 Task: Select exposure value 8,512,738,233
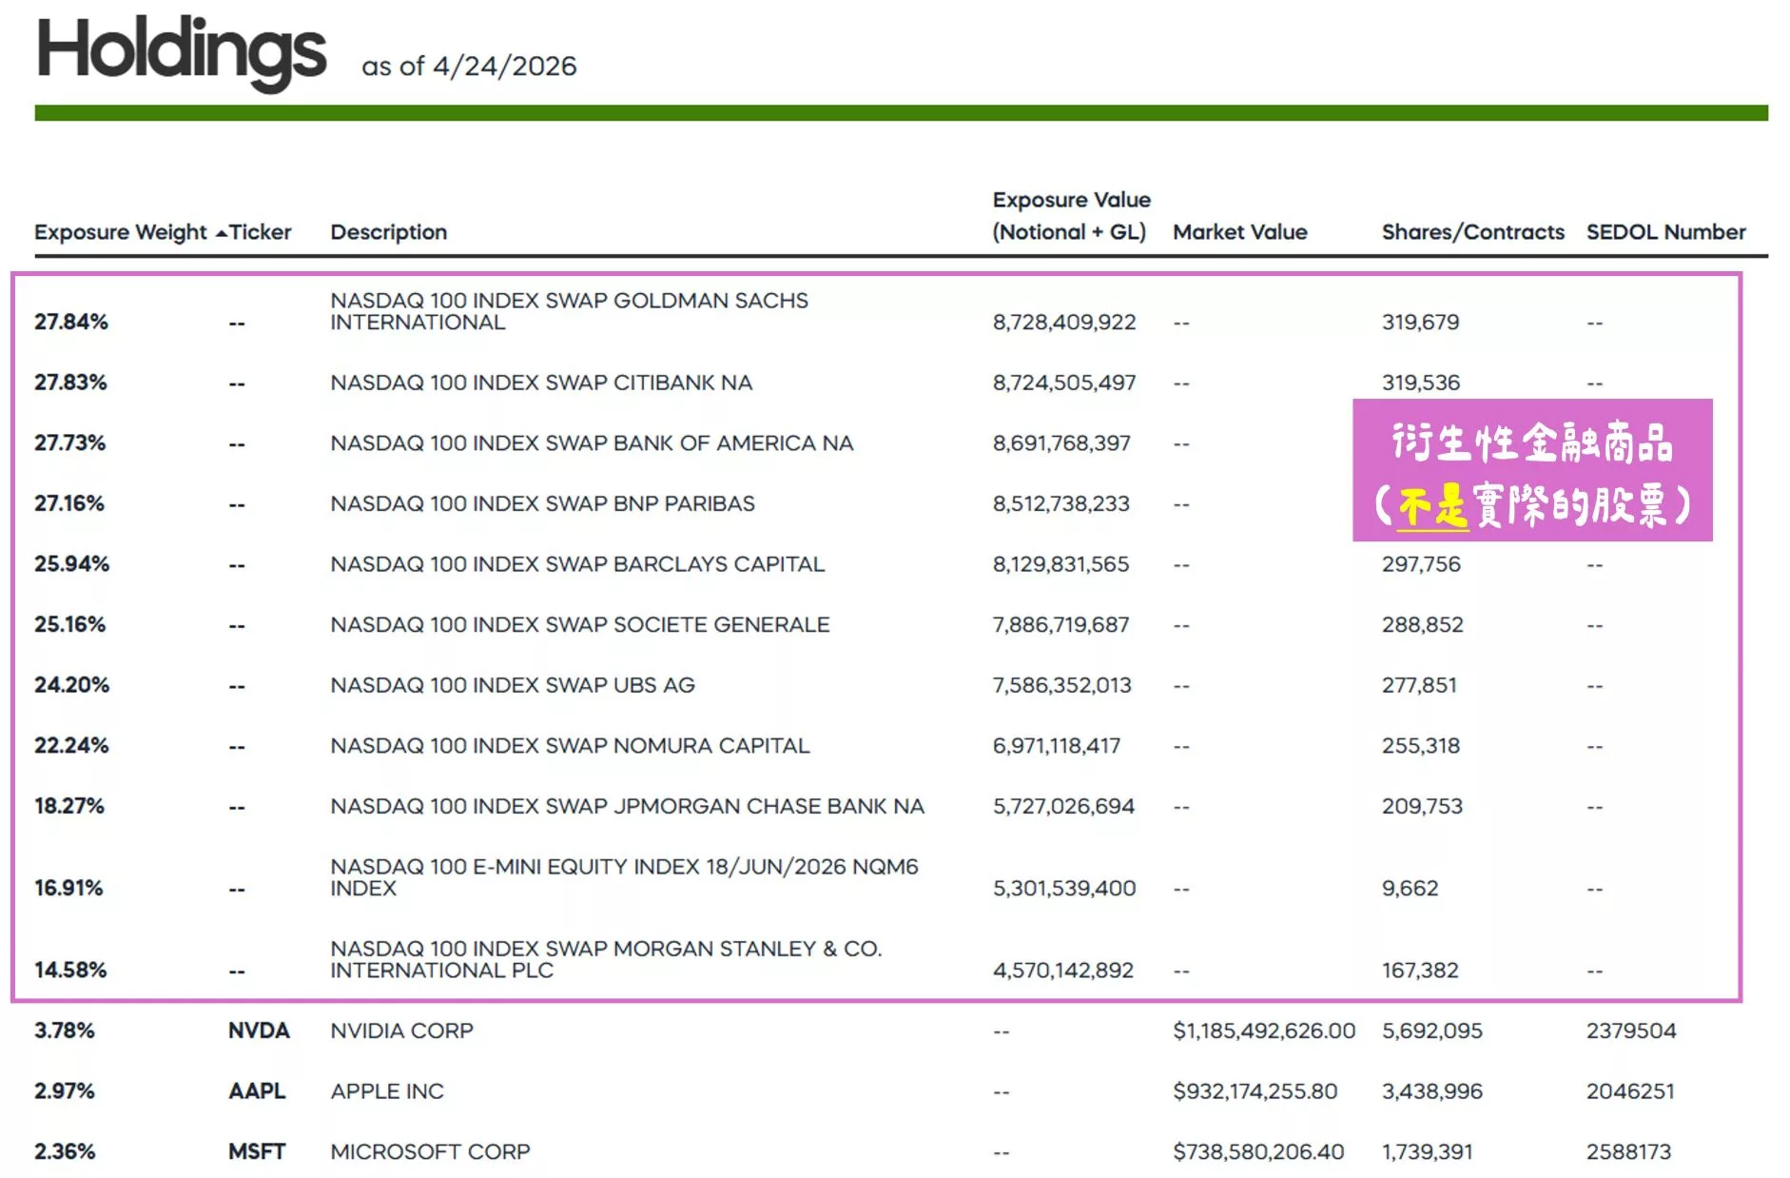tap(1061, 503)
